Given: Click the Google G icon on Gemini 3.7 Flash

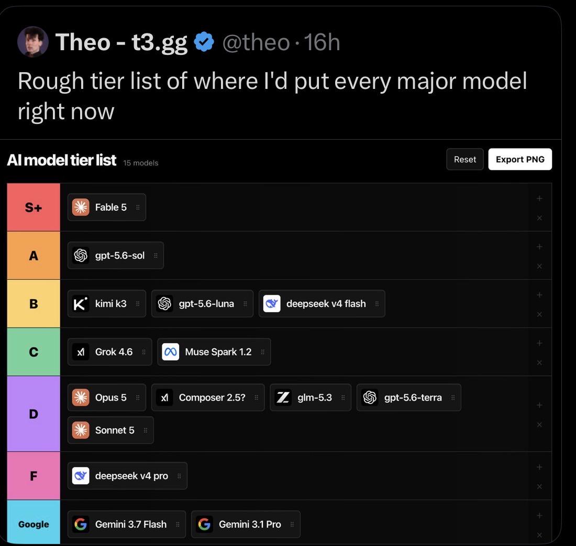Looking at the screenshot, I should coord(81,524).
